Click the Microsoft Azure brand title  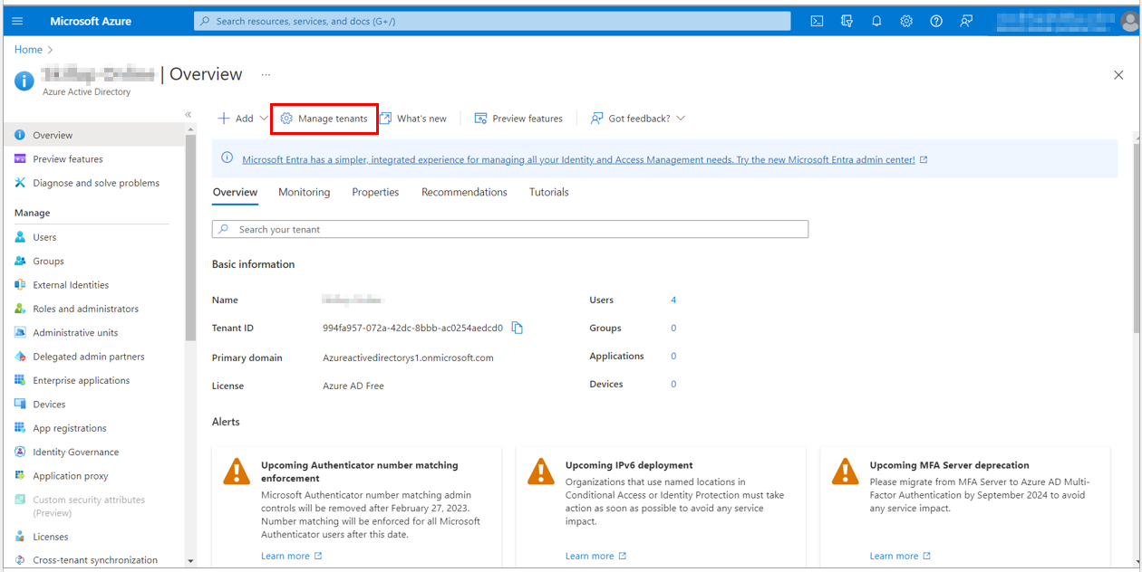[x=91, y=21]
